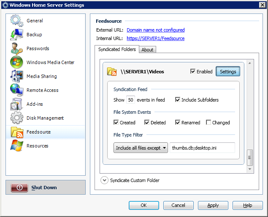Viewport: 268px width, 217px height.
Task: Toggle the Renamed event checkbox
Action: (x=178, y=122)
